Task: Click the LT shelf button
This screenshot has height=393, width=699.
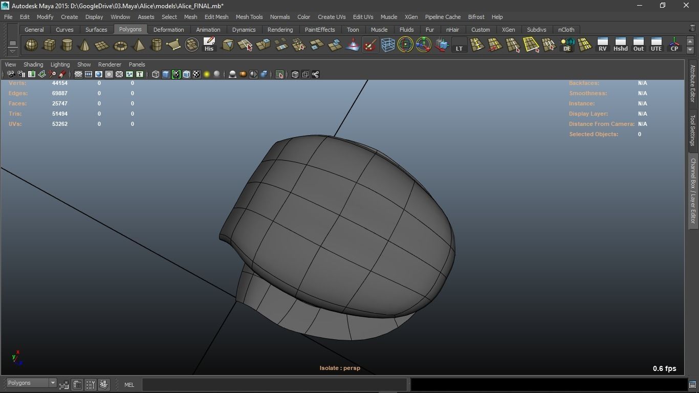Action: tap(459, 45)
